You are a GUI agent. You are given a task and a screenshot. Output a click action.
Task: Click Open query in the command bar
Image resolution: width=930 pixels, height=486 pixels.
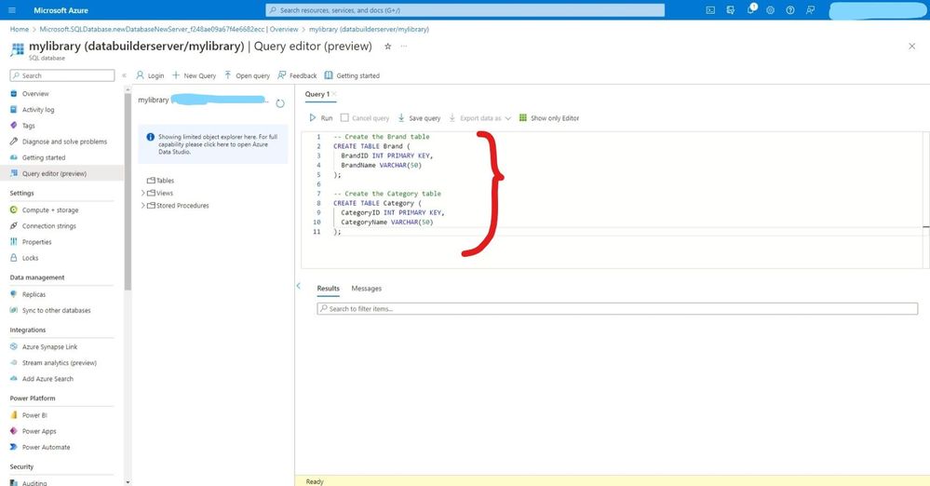pyautogui.click(x=247, y=75)
